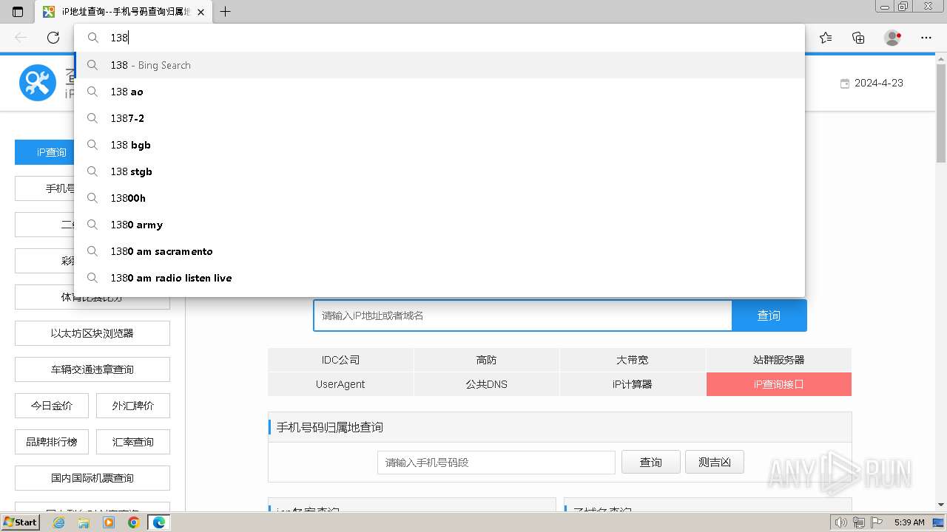Choose the '1380 army' suggestion

439,225
